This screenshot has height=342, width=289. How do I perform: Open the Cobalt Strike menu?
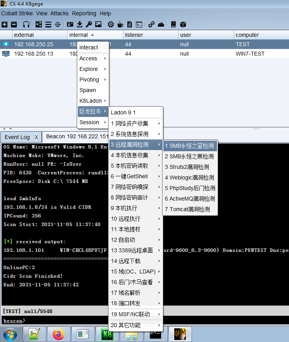click(17, 13)
